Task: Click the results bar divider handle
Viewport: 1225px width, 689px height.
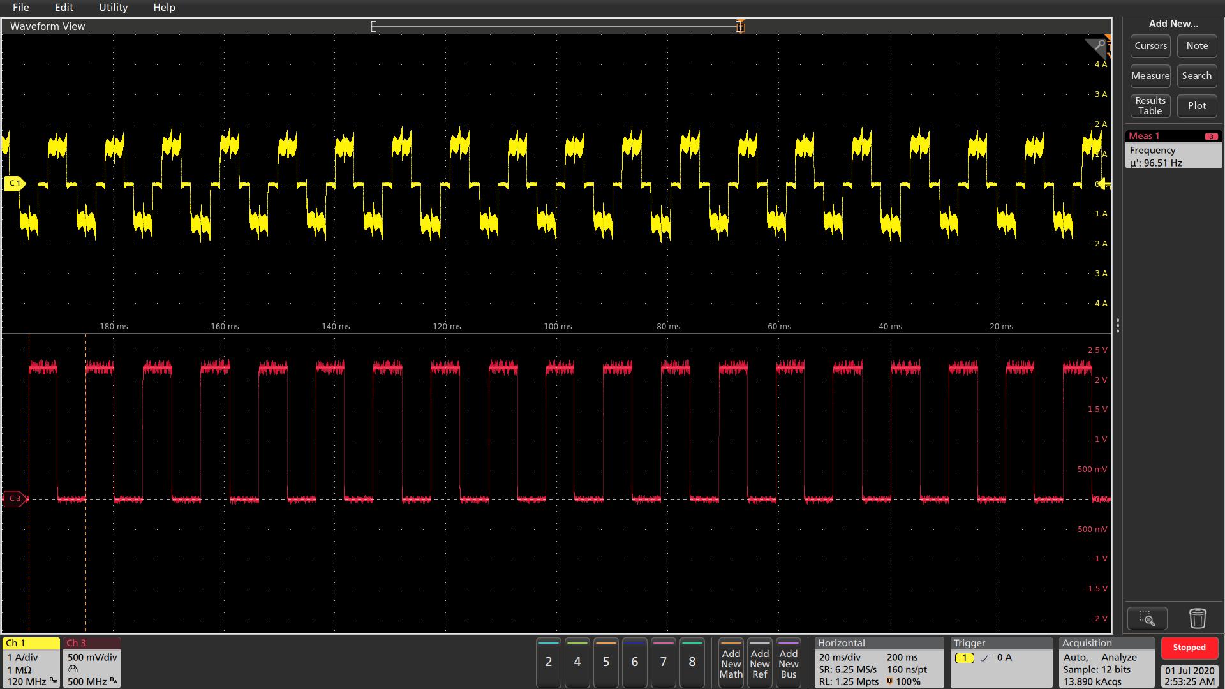Action: click(1117, 326)
